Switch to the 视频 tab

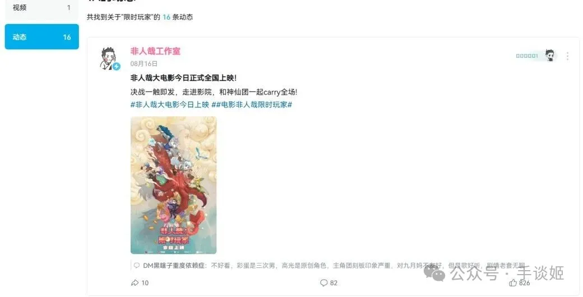click(41, 7)
